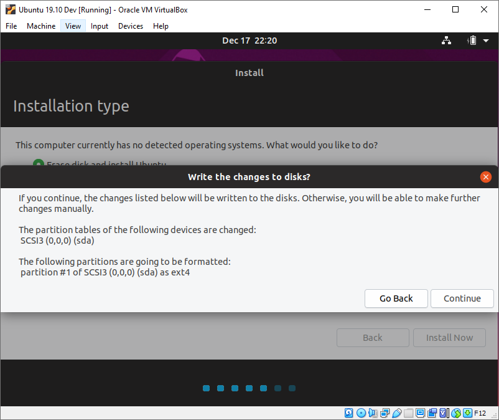Click the 'partition #1 of SCSI3' line
Image resolution: width=499 pixels, height=420 pixels.
(x=105, y=272)
